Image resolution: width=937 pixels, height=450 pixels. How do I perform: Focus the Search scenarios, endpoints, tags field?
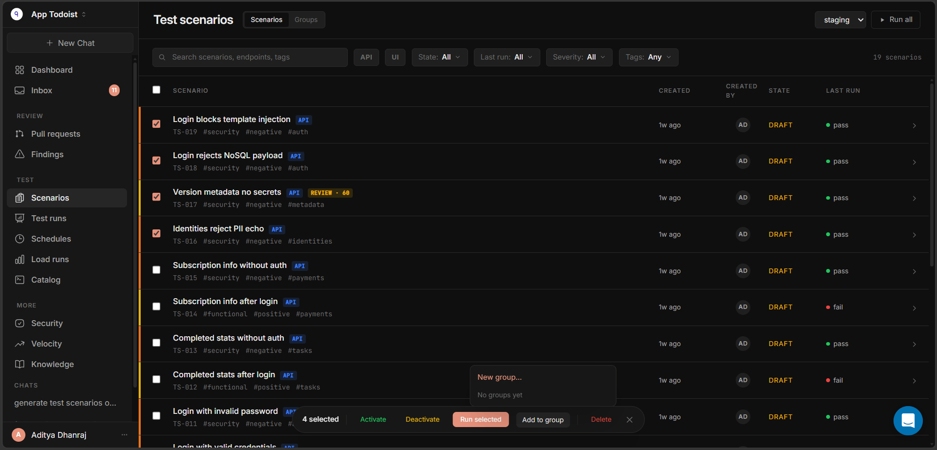click(250, 57)
